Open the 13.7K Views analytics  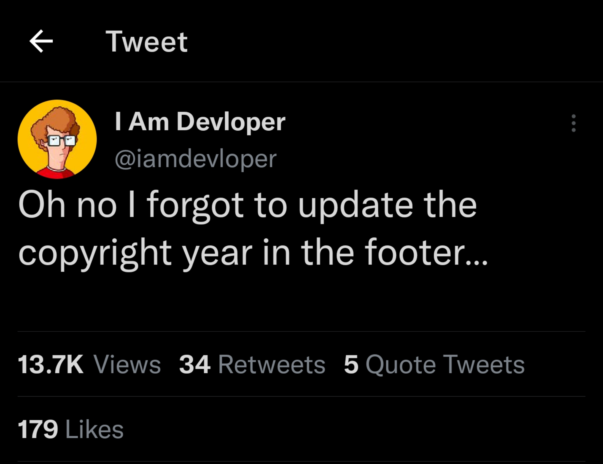tap(89, 365)
